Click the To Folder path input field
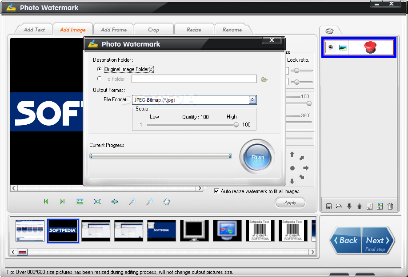 194,79
